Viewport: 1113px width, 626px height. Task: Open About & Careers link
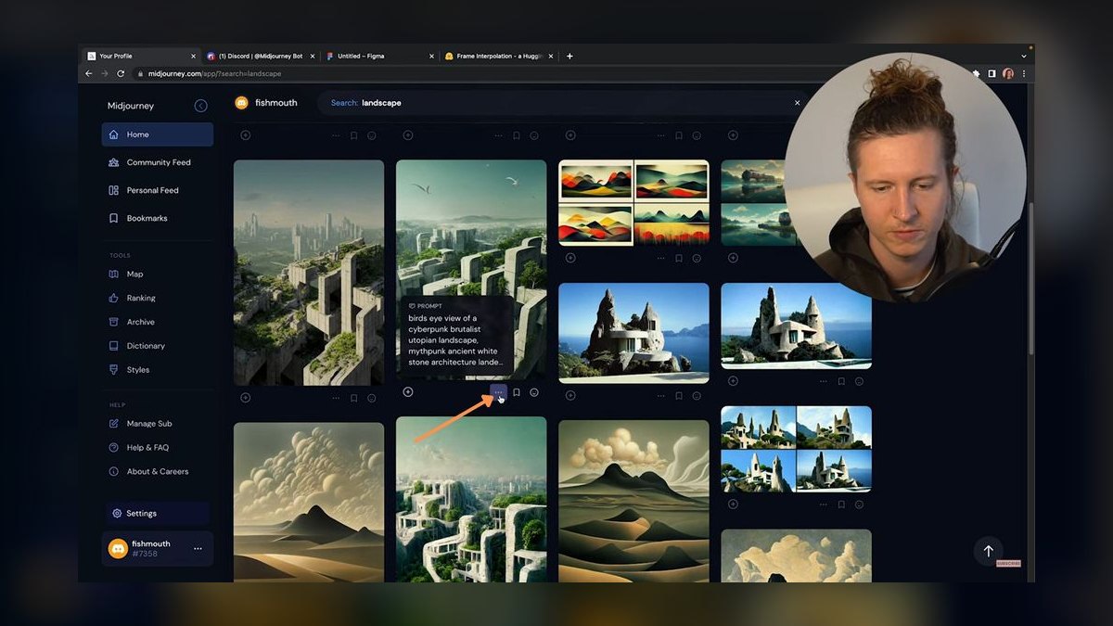pos(157,471)
